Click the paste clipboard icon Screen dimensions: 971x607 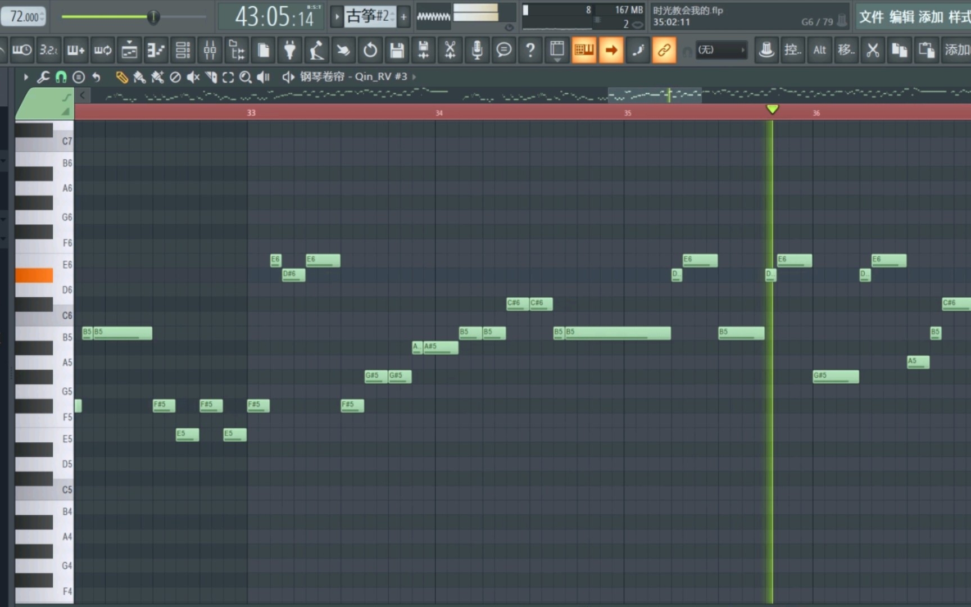click(x=927, y=51)
